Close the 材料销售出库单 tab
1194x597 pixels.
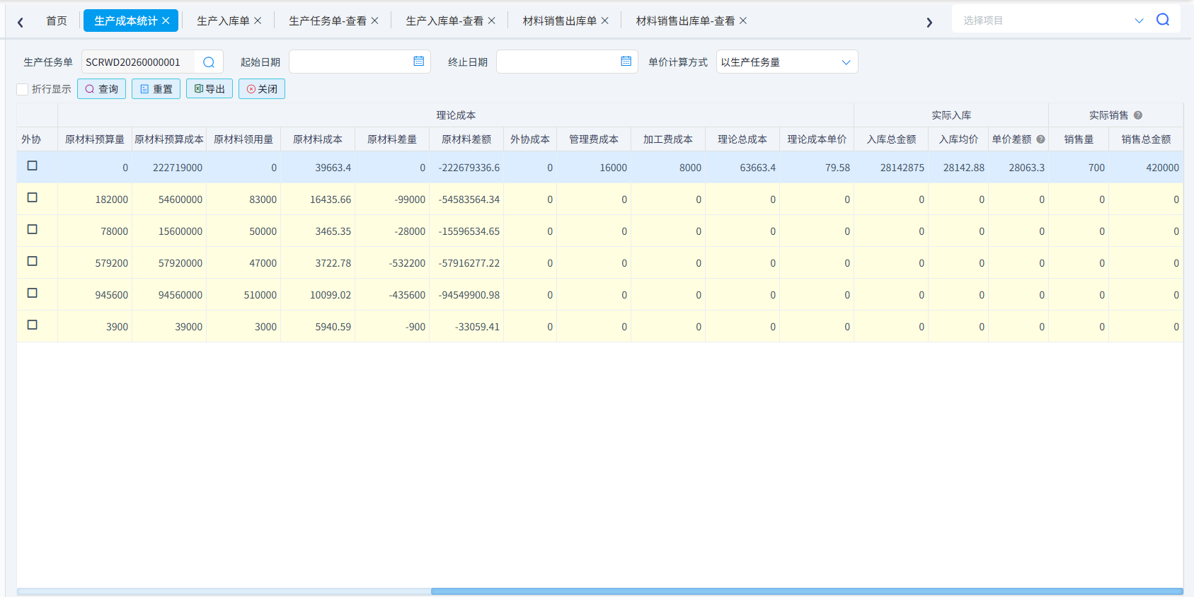[604, 21]
